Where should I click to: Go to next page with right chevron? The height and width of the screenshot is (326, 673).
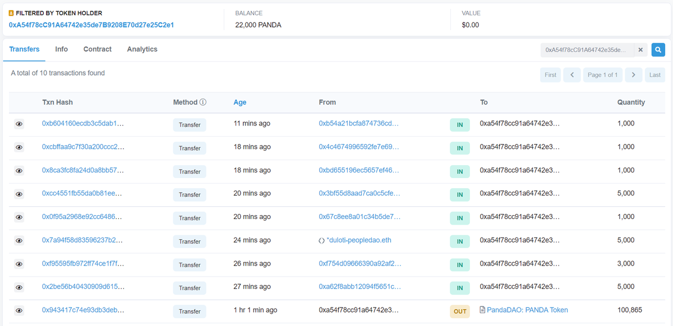coord(633,74)
